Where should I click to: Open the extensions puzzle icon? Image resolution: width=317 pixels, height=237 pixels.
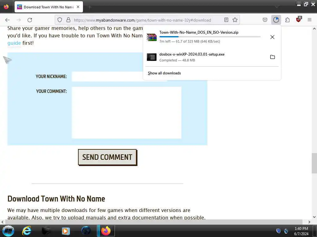click(x=287, y=20)
